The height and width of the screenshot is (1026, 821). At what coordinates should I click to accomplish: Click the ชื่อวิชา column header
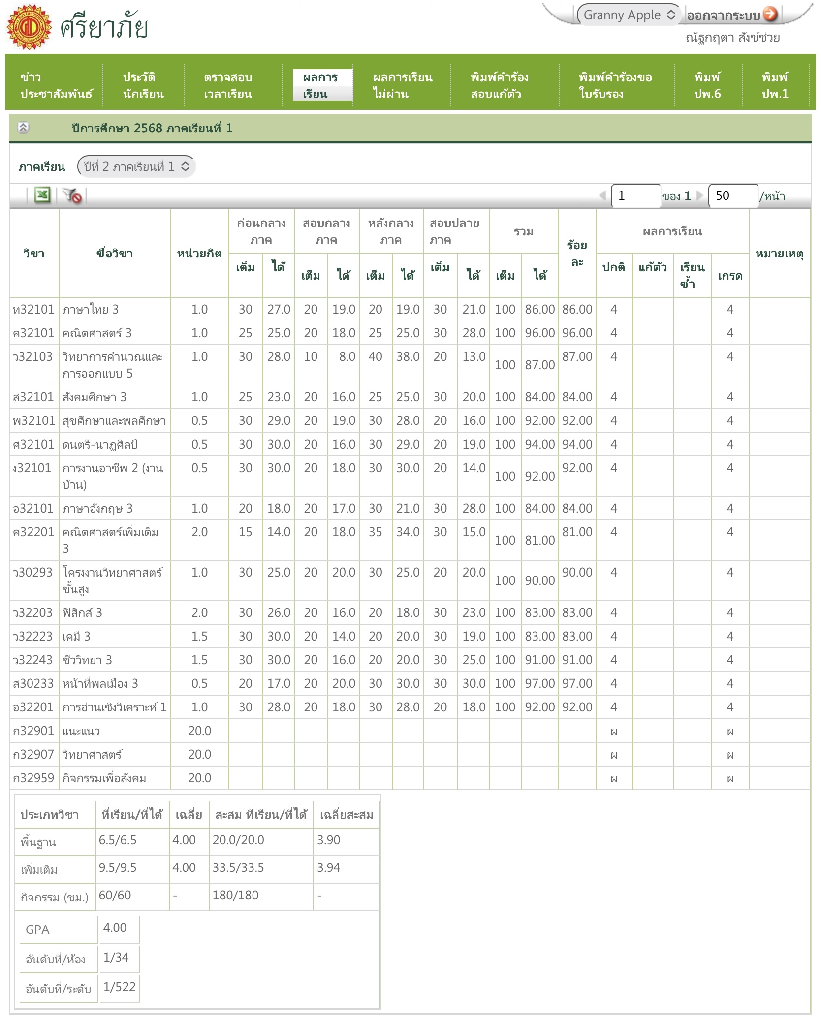click(114, 253)
